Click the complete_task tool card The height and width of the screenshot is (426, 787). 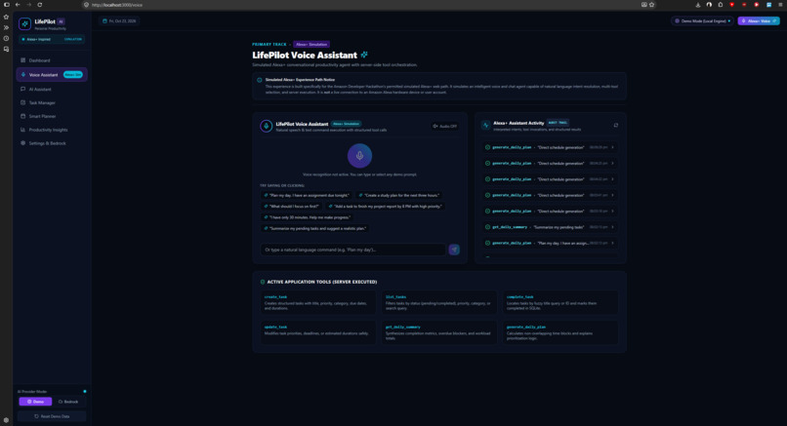pyautogui.click(x=560, y=303)
